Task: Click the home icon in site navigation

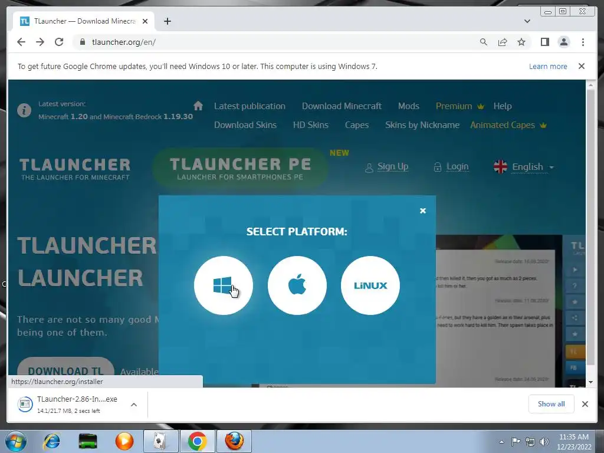Action: pos(198,106)
